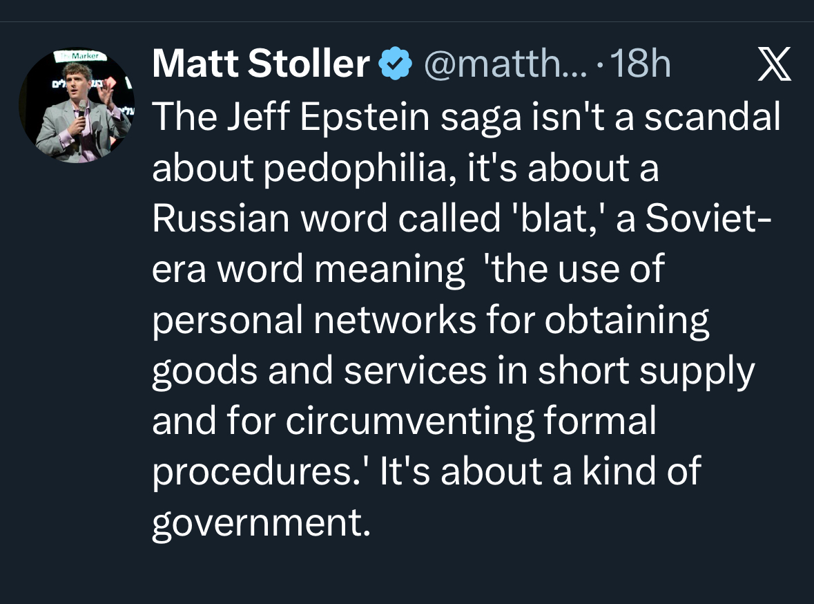This screenshot has height=604, width=814.
Task: Click the blue verified checkmark badge
Action: 396,65
